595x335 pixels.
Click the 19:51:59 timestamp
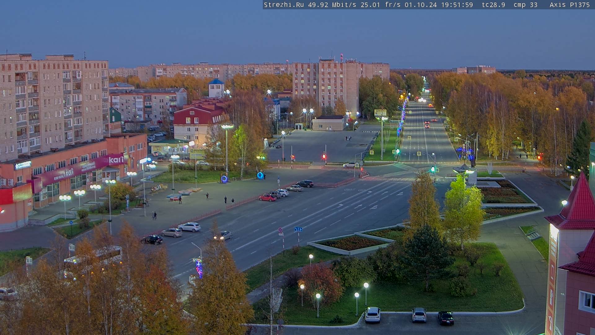pos(457,5)
